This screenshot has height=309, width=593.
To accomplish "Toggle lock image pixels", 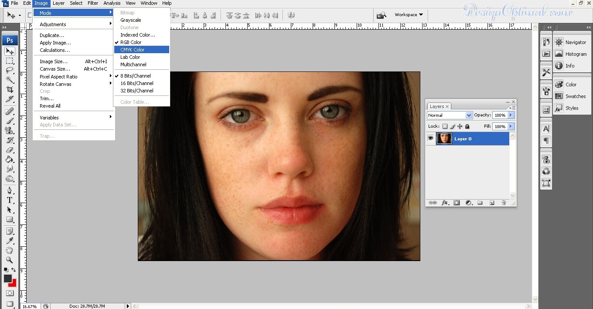I will [x=453, y=126].
